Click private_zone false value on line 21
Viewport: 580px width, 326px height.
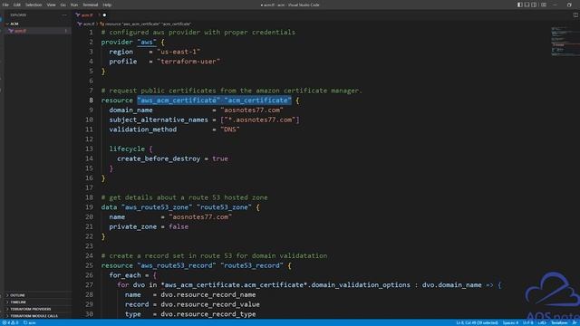(x=179, y=226)
